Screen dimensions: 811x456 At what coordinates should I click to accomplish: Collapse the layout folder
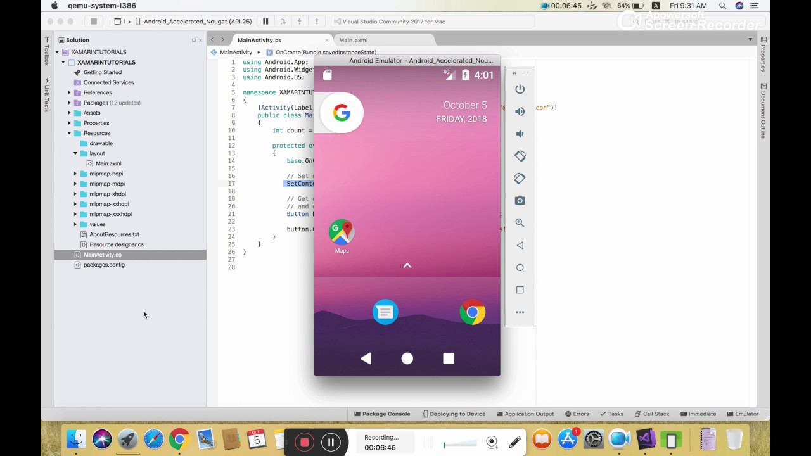tap(75, 153)
